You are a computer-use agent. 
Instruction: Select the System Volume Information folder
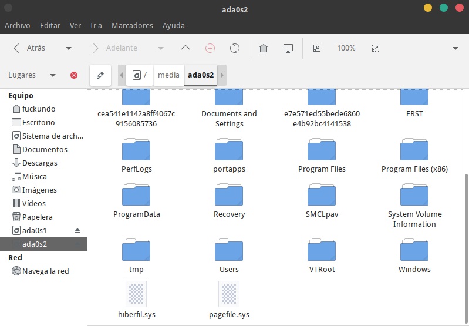[414, 194]
